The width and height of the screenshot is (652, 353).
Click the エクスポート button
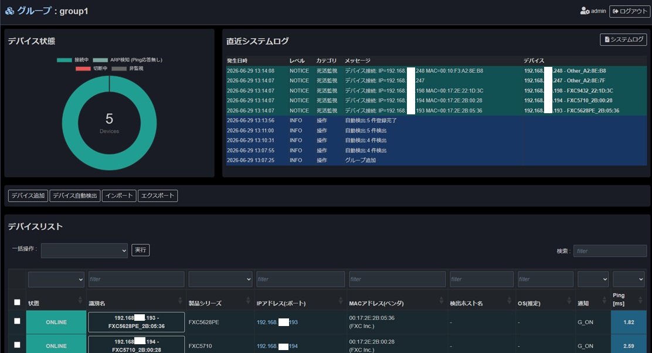coord(158,196)
